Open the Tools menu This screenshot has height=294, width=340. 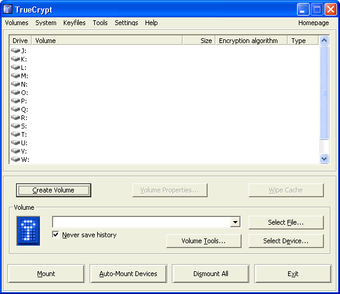[100, 23]
